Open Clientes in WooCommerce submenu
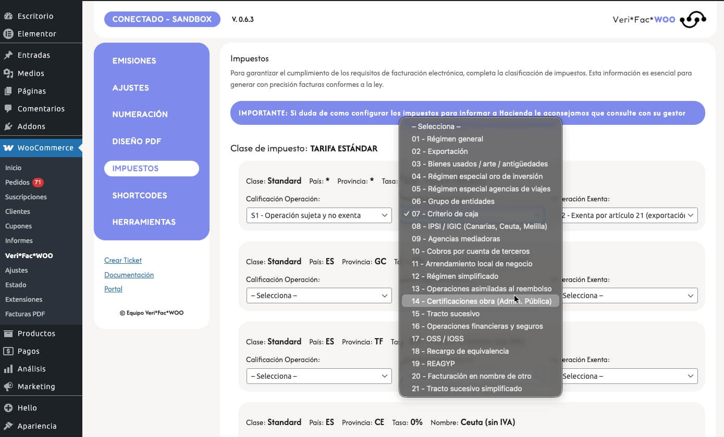724x437 pixels. (x=18, y=212)
